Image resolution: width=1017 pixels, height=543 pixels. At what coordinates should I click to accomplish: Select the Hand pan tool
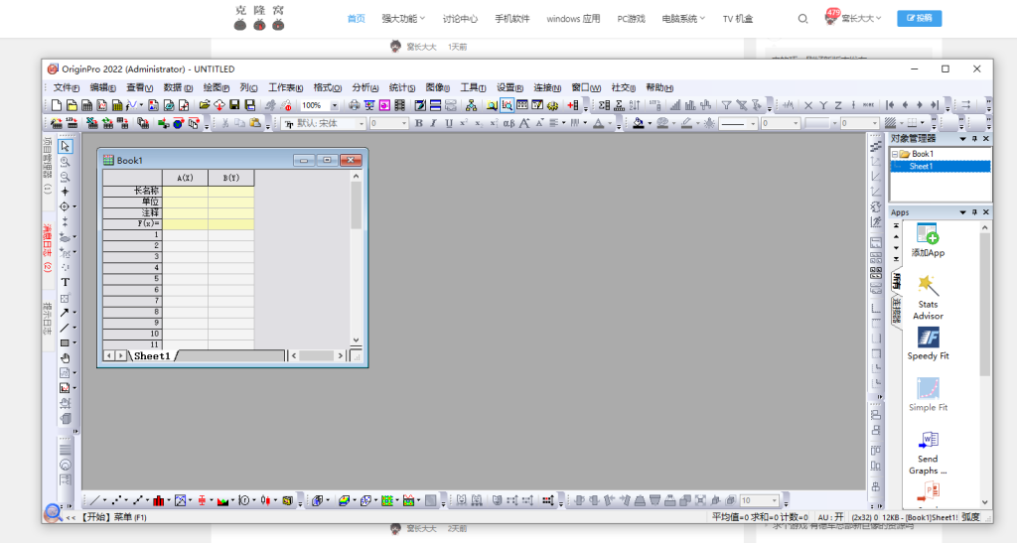65,358
